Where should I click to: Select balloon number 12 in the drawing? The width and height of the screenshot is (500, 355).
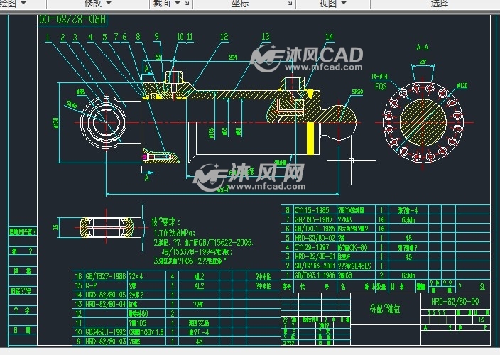tap(224, 37)
